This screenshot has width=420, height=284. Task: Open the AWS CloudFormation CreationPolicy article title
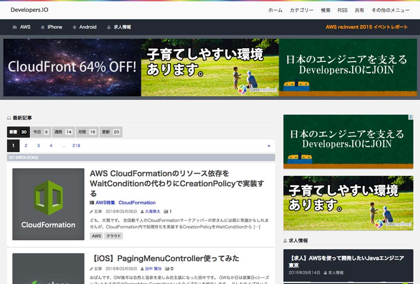tap(177, 183)
